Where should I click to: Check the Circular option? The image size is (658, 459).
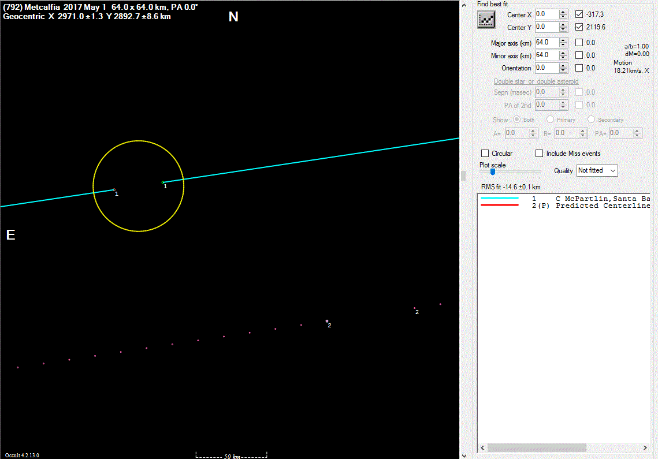pos(485,154)
